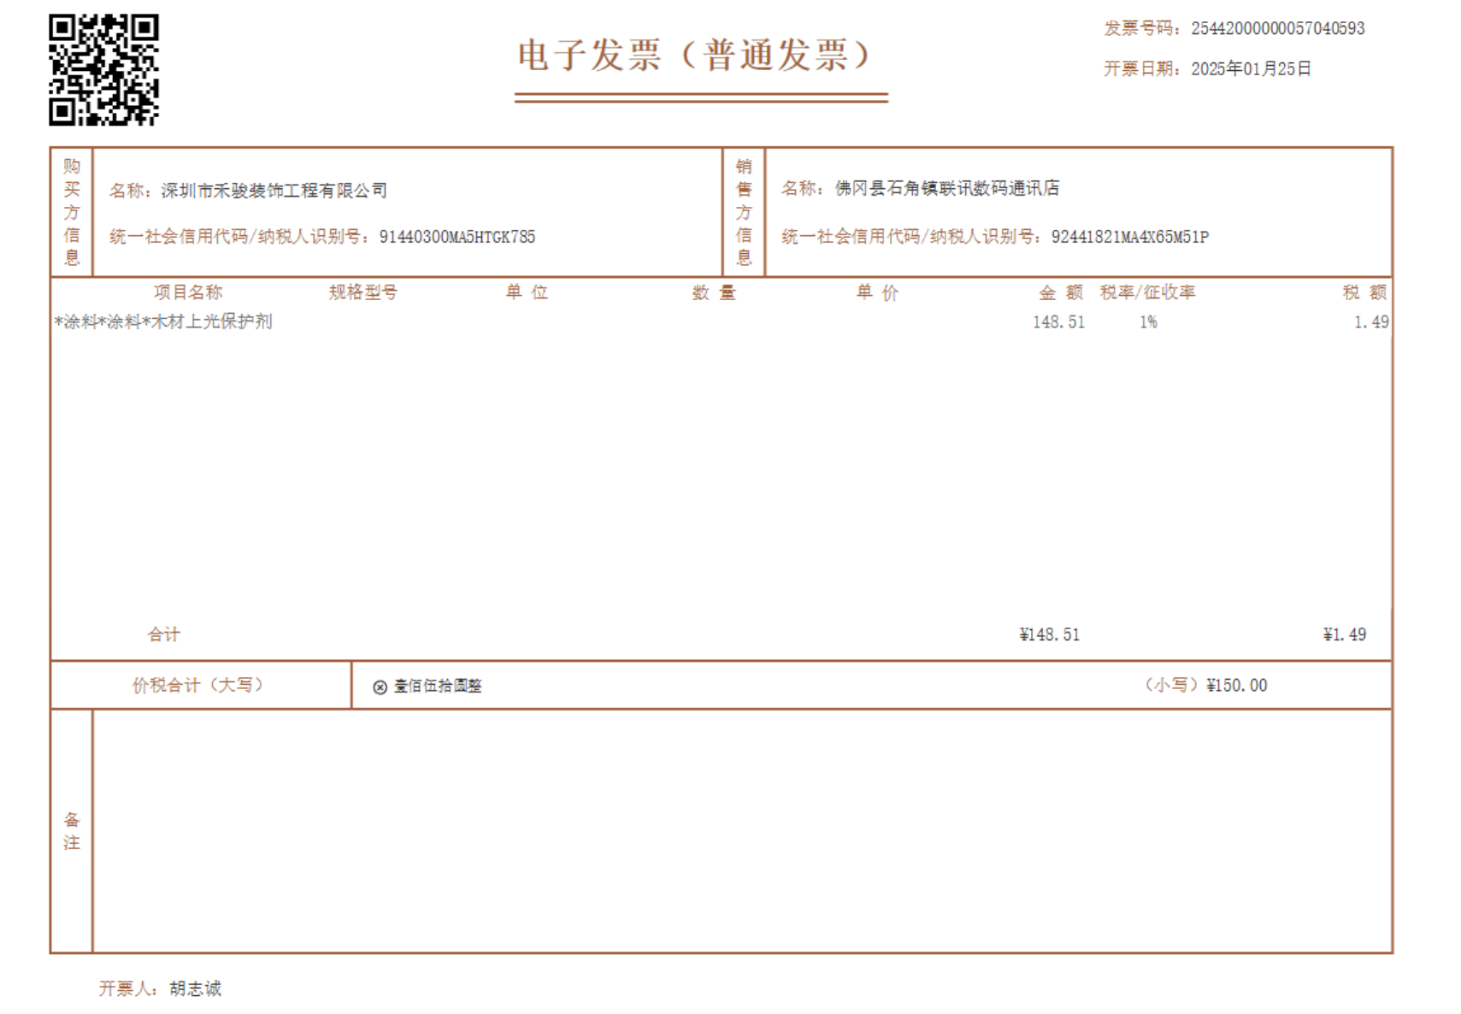The width and height of the screenshot is (1461, 1014).
Task: Select seller name 佛冈县石角镇联讯数码通讯店
Action: click(946, 188)
